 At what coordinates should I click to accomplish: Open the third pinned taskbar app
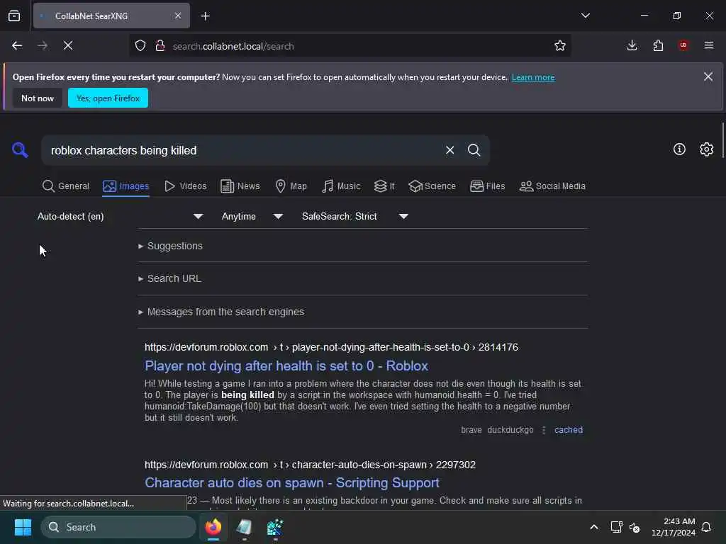(x=275, y=527)
